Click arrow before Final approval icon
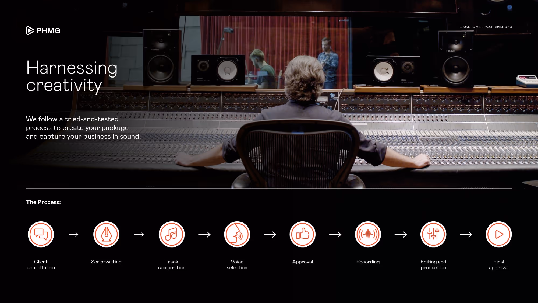 [x=466, y=235]
